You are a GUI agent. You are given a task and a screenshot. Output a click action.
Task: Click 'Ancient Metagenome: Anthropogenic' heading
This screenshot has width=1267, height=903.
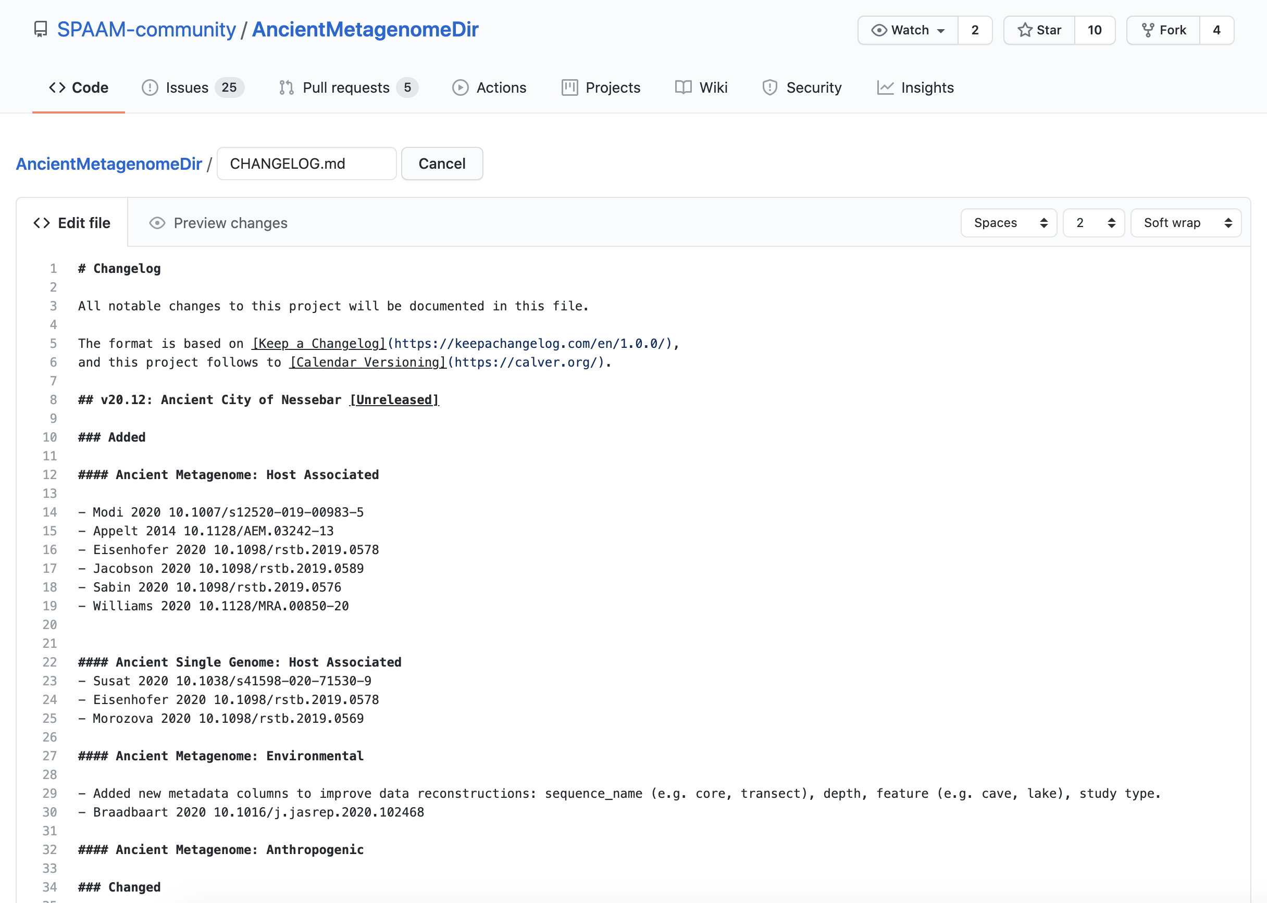[x=221, y=849]
